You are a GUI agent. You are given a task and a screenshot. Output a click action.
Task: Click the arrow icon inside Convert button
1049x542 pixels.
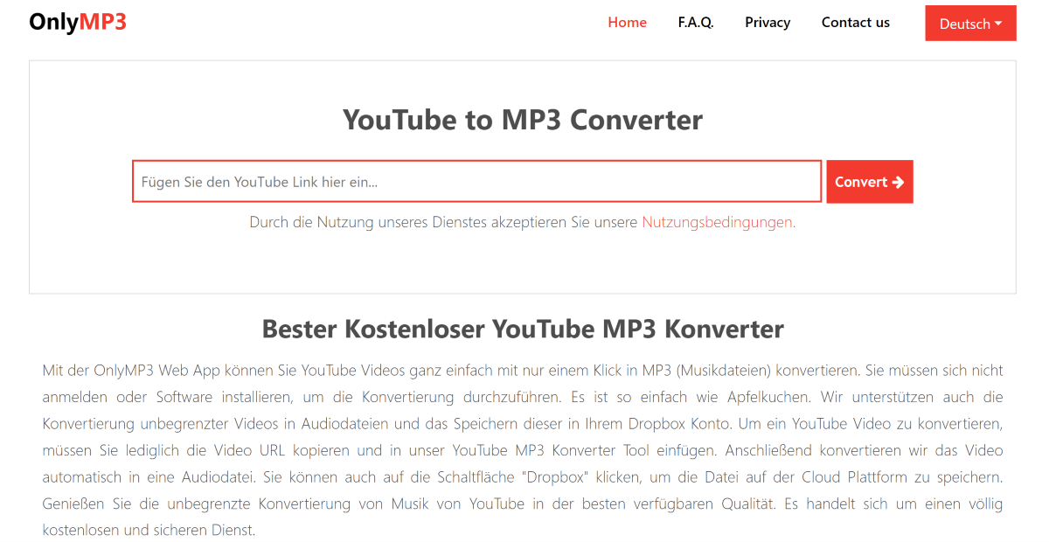coord(898,182)
